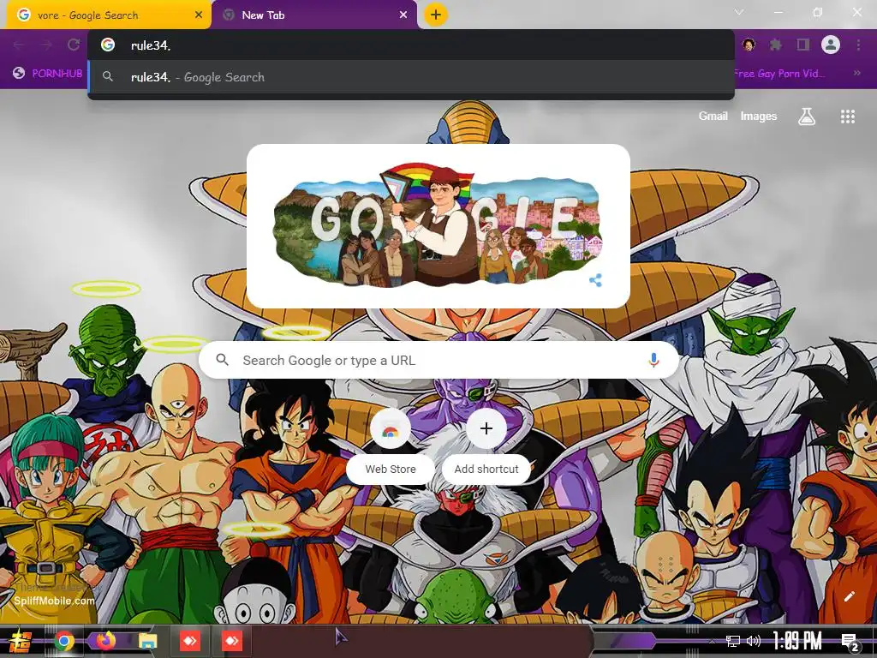
Task: Open the Web Store shortcut icon
Action: point(391,430)
